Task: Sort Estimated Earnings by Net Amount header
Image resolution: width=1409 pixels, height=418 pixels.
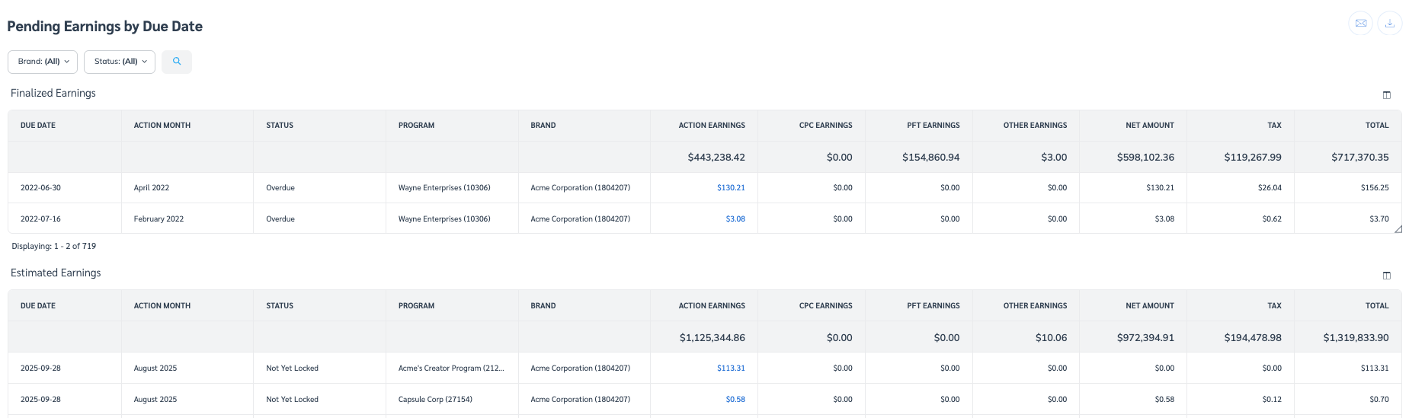Action: pyautogui.click(x=1149, y=306)
